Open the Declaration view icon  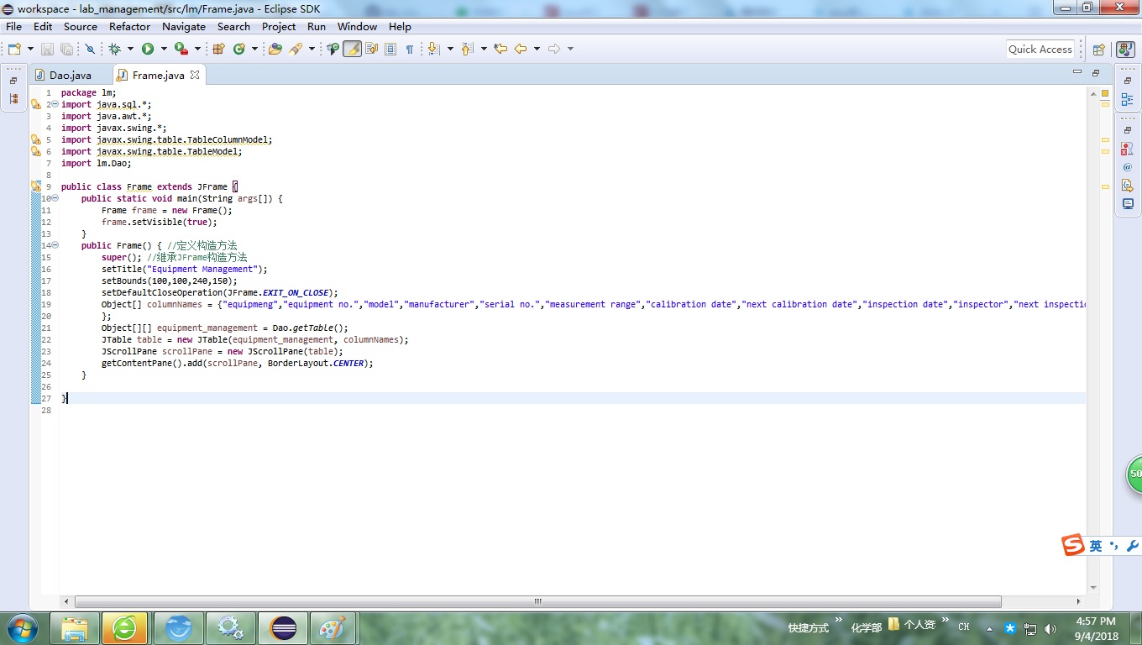[x=1127, y=186]
